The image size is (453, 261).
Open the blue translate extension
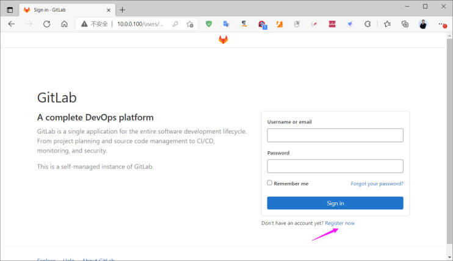227,24
